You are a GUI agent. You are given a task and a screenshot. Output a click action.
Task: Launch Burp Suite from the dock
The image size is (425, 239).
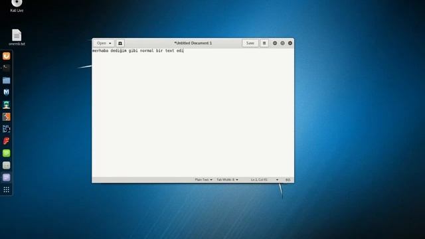[x=6, y=117]
